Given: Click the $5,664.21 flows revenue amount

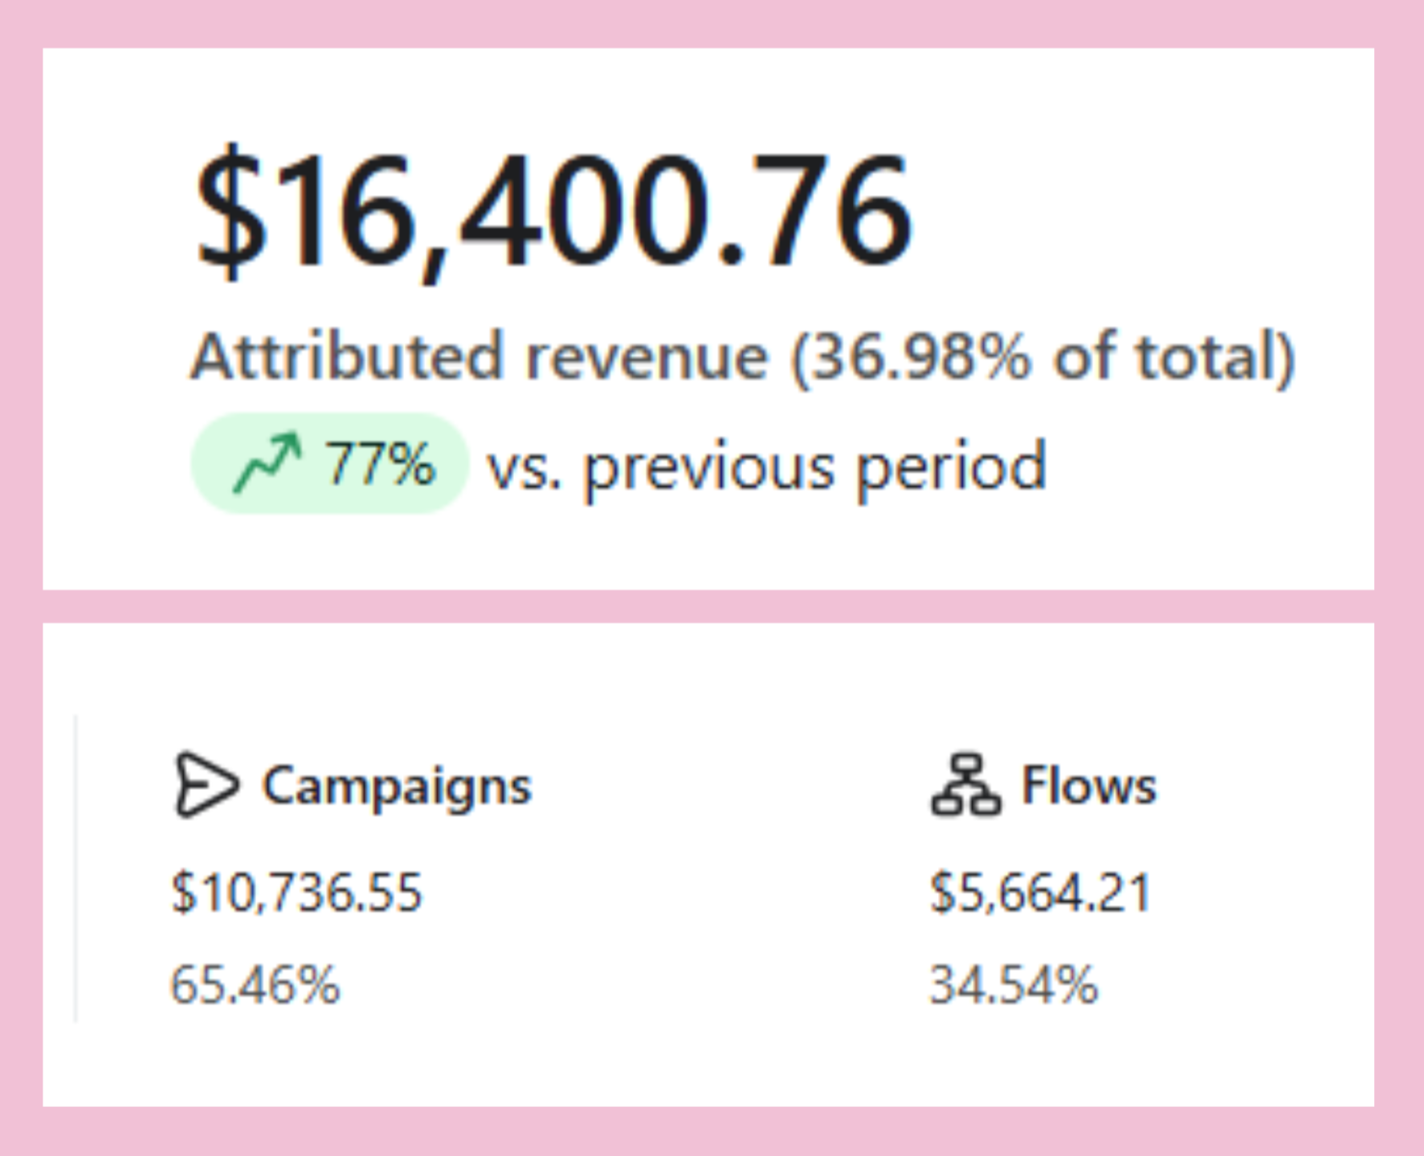Looking at the screenshot, I should click(x=1040, y=892).
